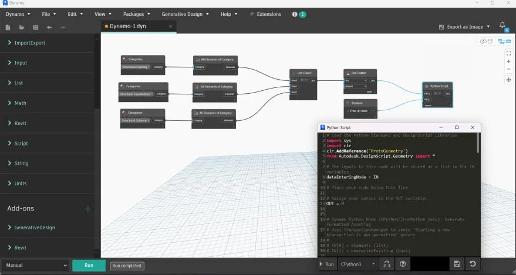Activate the pan tool icon

(x=508, y=80)
